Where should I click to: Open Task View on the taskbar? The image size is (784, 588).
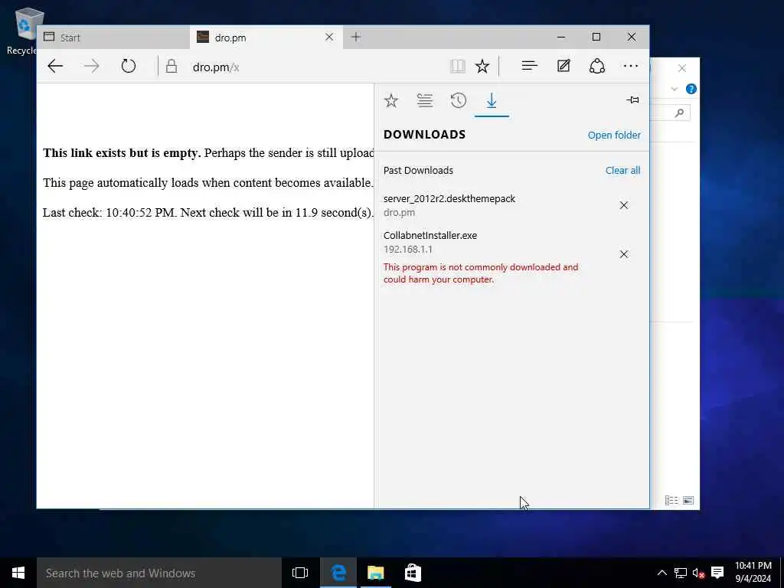[x=300, y=573]
